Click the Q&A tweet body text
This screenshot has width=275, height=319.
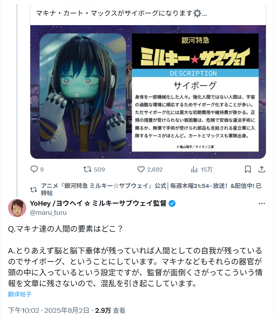click(x=135, y=256)
